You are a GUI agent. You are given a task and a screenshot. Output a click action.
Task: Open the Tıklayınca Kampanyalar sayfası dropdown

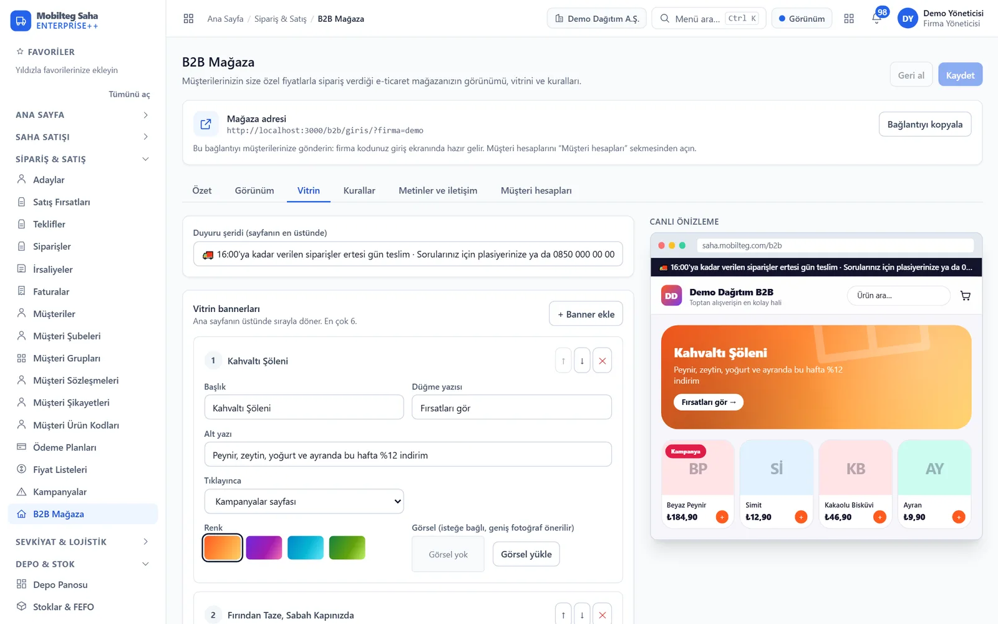(304, 501)
